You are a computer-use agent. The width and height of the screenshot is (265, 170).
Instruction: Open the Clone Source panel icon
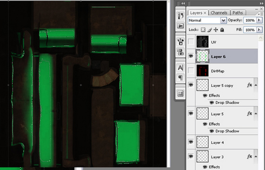click(180, 51)
